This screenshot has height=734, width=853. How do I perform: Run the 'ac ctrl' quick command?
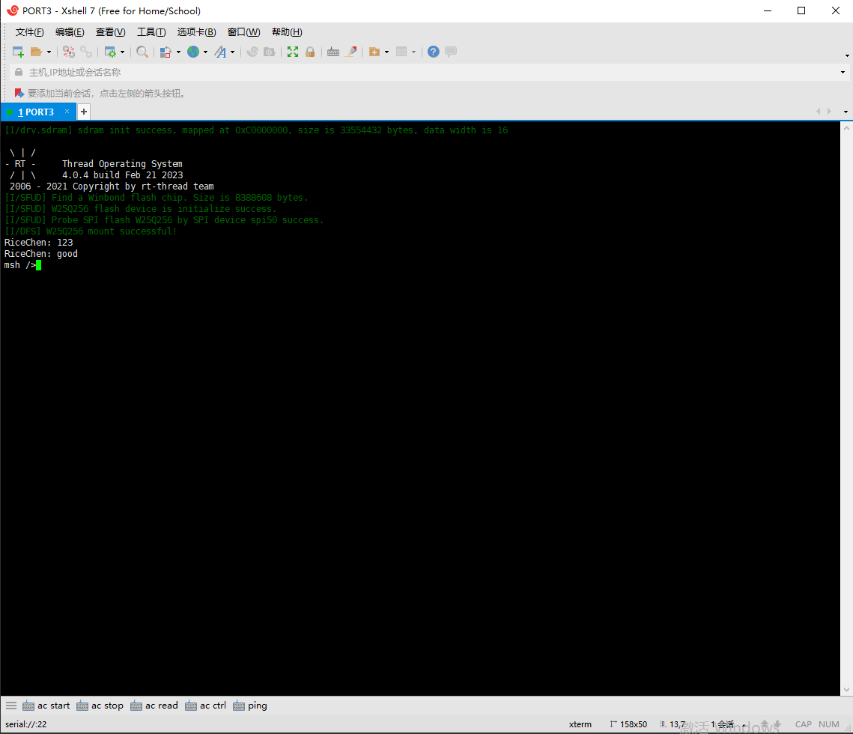point(206,705)
